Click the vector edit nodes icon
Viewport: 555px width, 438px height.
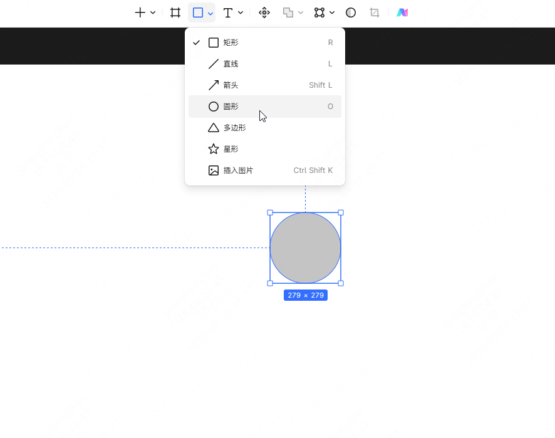click(x=319, y=13)
